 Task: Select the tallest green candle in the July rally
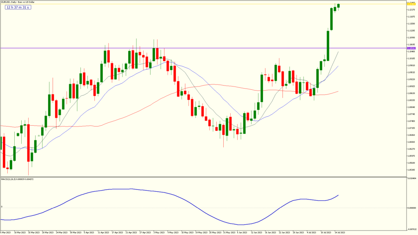(327, 45)
